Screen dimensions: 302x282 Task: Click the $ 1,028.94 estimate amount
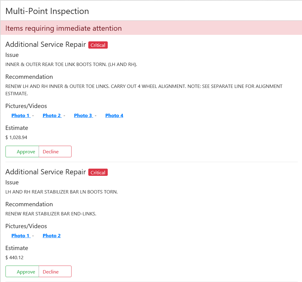click(16, 138)
